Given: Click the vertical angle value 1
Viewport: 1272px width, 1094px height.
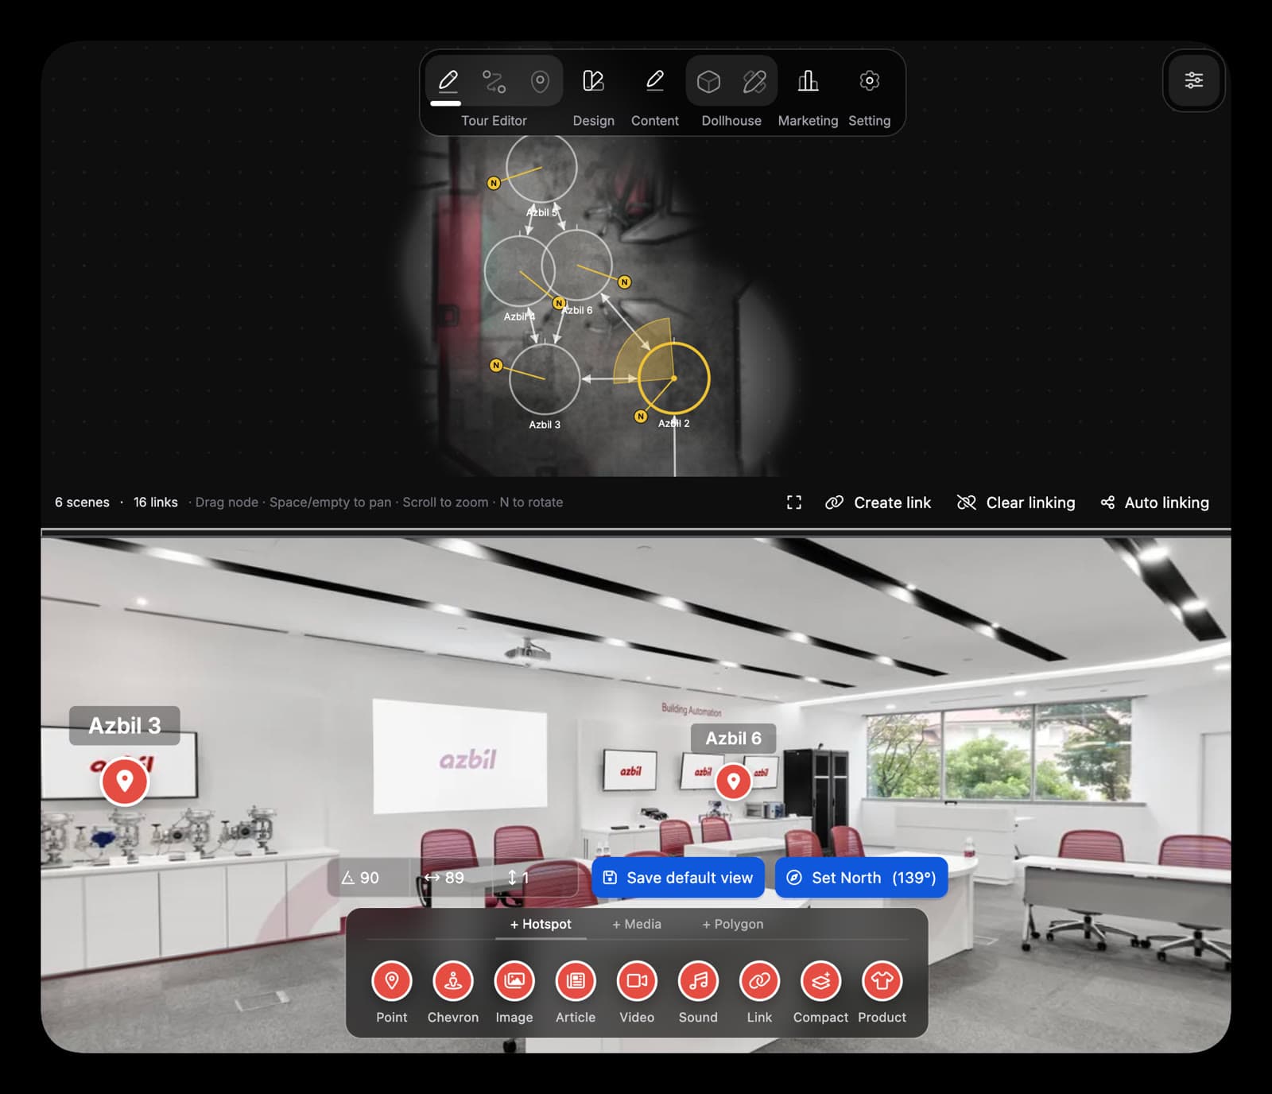Looking at the screenshot, I should pyautogui.click(x=525, y=878).
